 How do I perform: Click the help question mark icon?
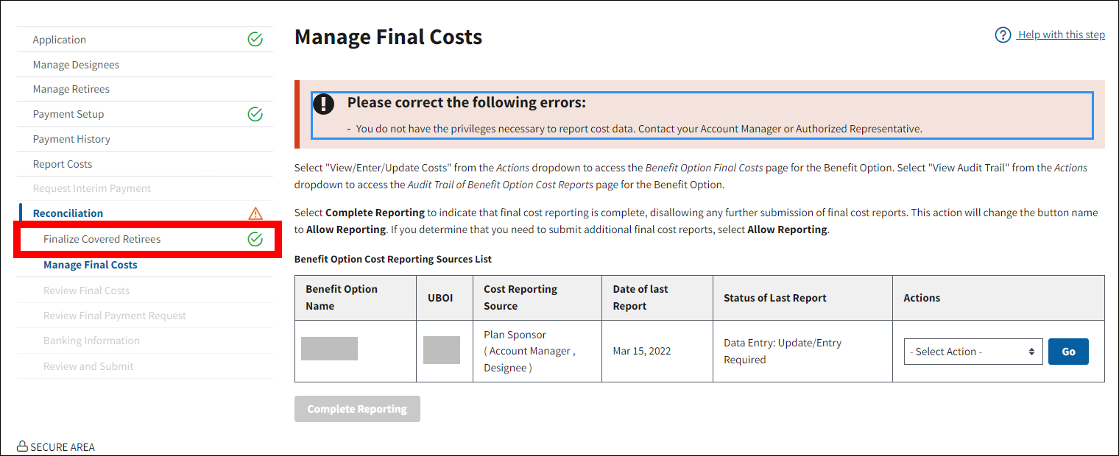pyautogui.click(x=1003, y=35)
